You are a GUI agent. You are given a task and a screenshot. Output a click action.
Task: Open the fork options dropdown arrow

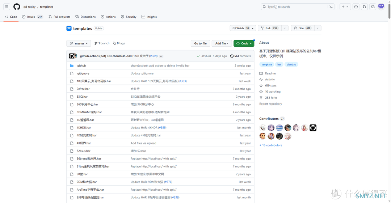click(x=285, y=28)
